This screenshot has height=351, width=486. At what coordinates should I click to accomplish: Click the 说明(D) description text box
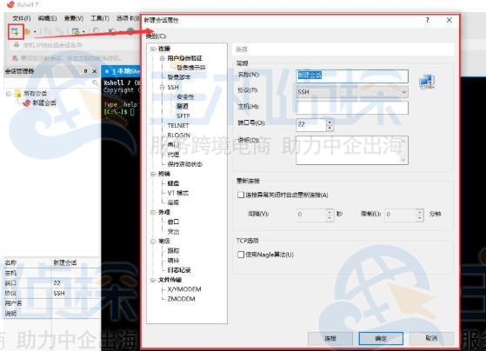pyautogui.click(x=352, y=150)
